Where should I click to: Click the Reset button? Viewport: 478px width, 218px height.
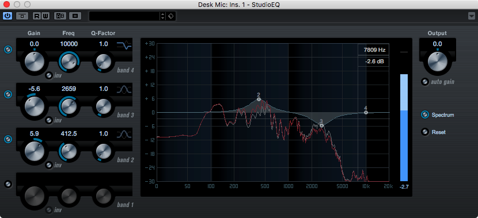click(424, 132)
